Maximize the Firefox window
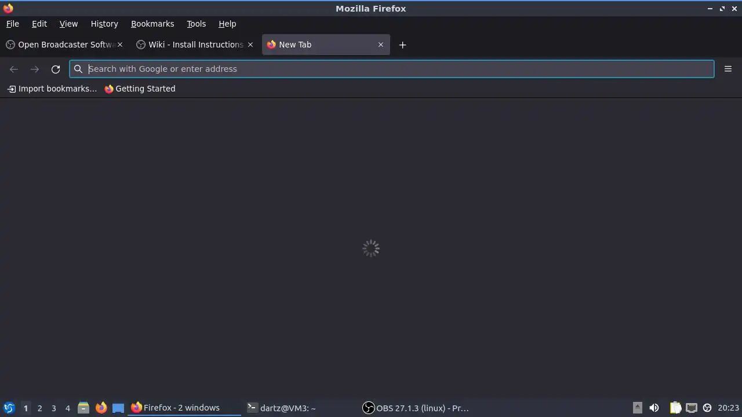 click(722, 9)
